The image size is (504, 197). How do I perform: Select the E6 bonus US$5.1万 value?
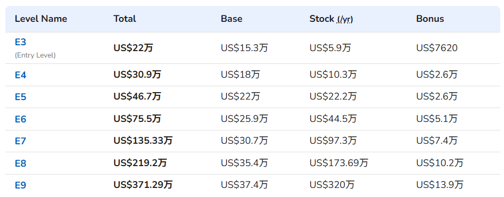pyautogui.click(x=437, y=119)
